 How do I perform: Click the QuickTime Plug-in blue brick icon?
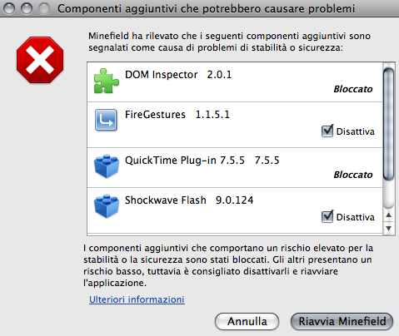(x=107, y=166)
